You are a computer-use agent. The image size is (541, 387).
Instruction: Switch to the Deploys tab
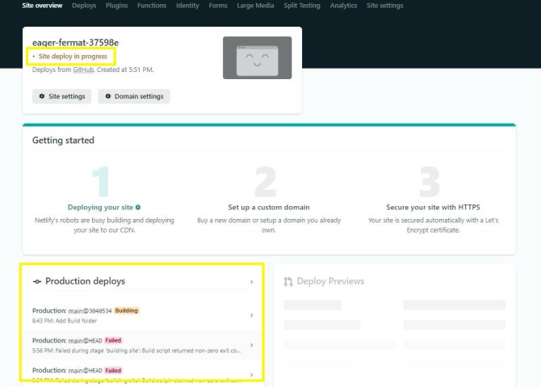[x=84, y=6]
